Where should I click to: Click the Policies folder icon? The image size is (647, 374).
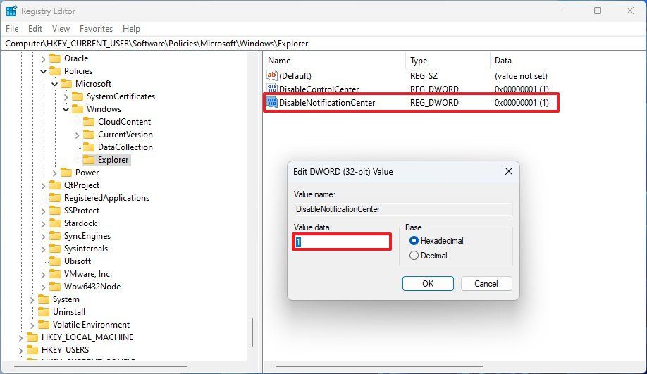pyautogui.click(x=55, y=71)
